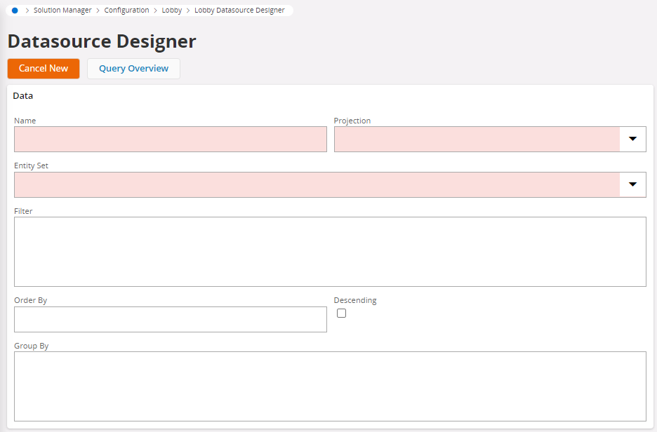The height and width of the screenshot is (432, 657).
Task: Focus the Name input field
Action: [x=171, y=139]
